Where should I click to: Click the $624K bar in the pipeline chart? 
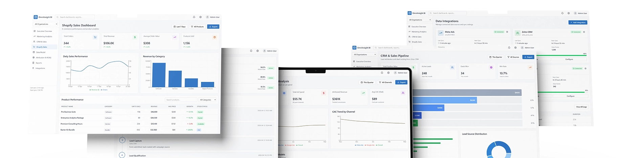[x=445, y=100]
